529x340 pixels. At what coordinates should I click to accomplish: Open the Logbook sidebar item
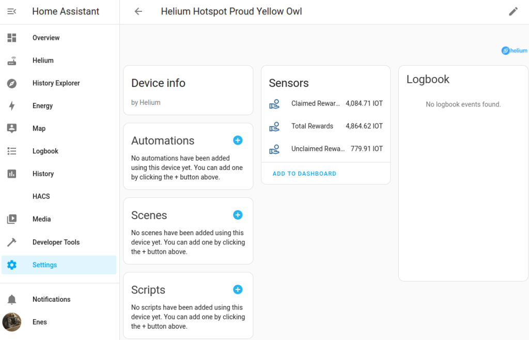(59, 151)
